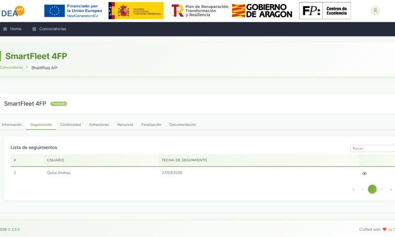The width and height of the screenshot is (395, 237).
Task: Click the heart icon in the footer
Action: pyautogui.click(x=385, y=229)
